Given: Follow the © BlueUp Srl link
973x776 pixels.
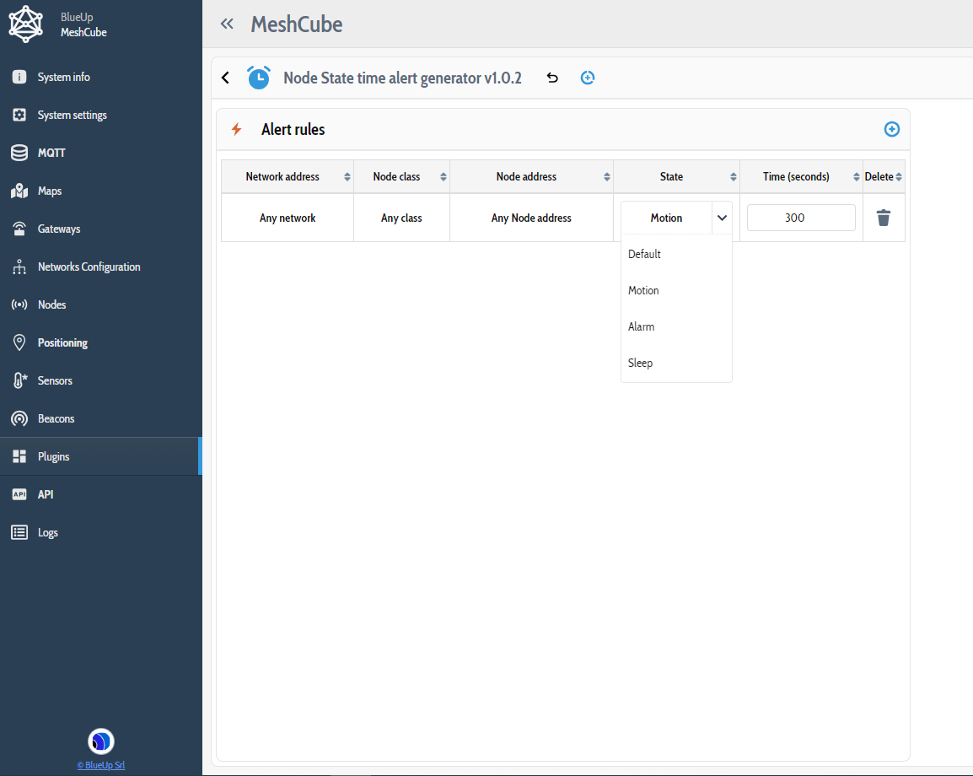Looking at the screenshot, I should pos(101,765).
